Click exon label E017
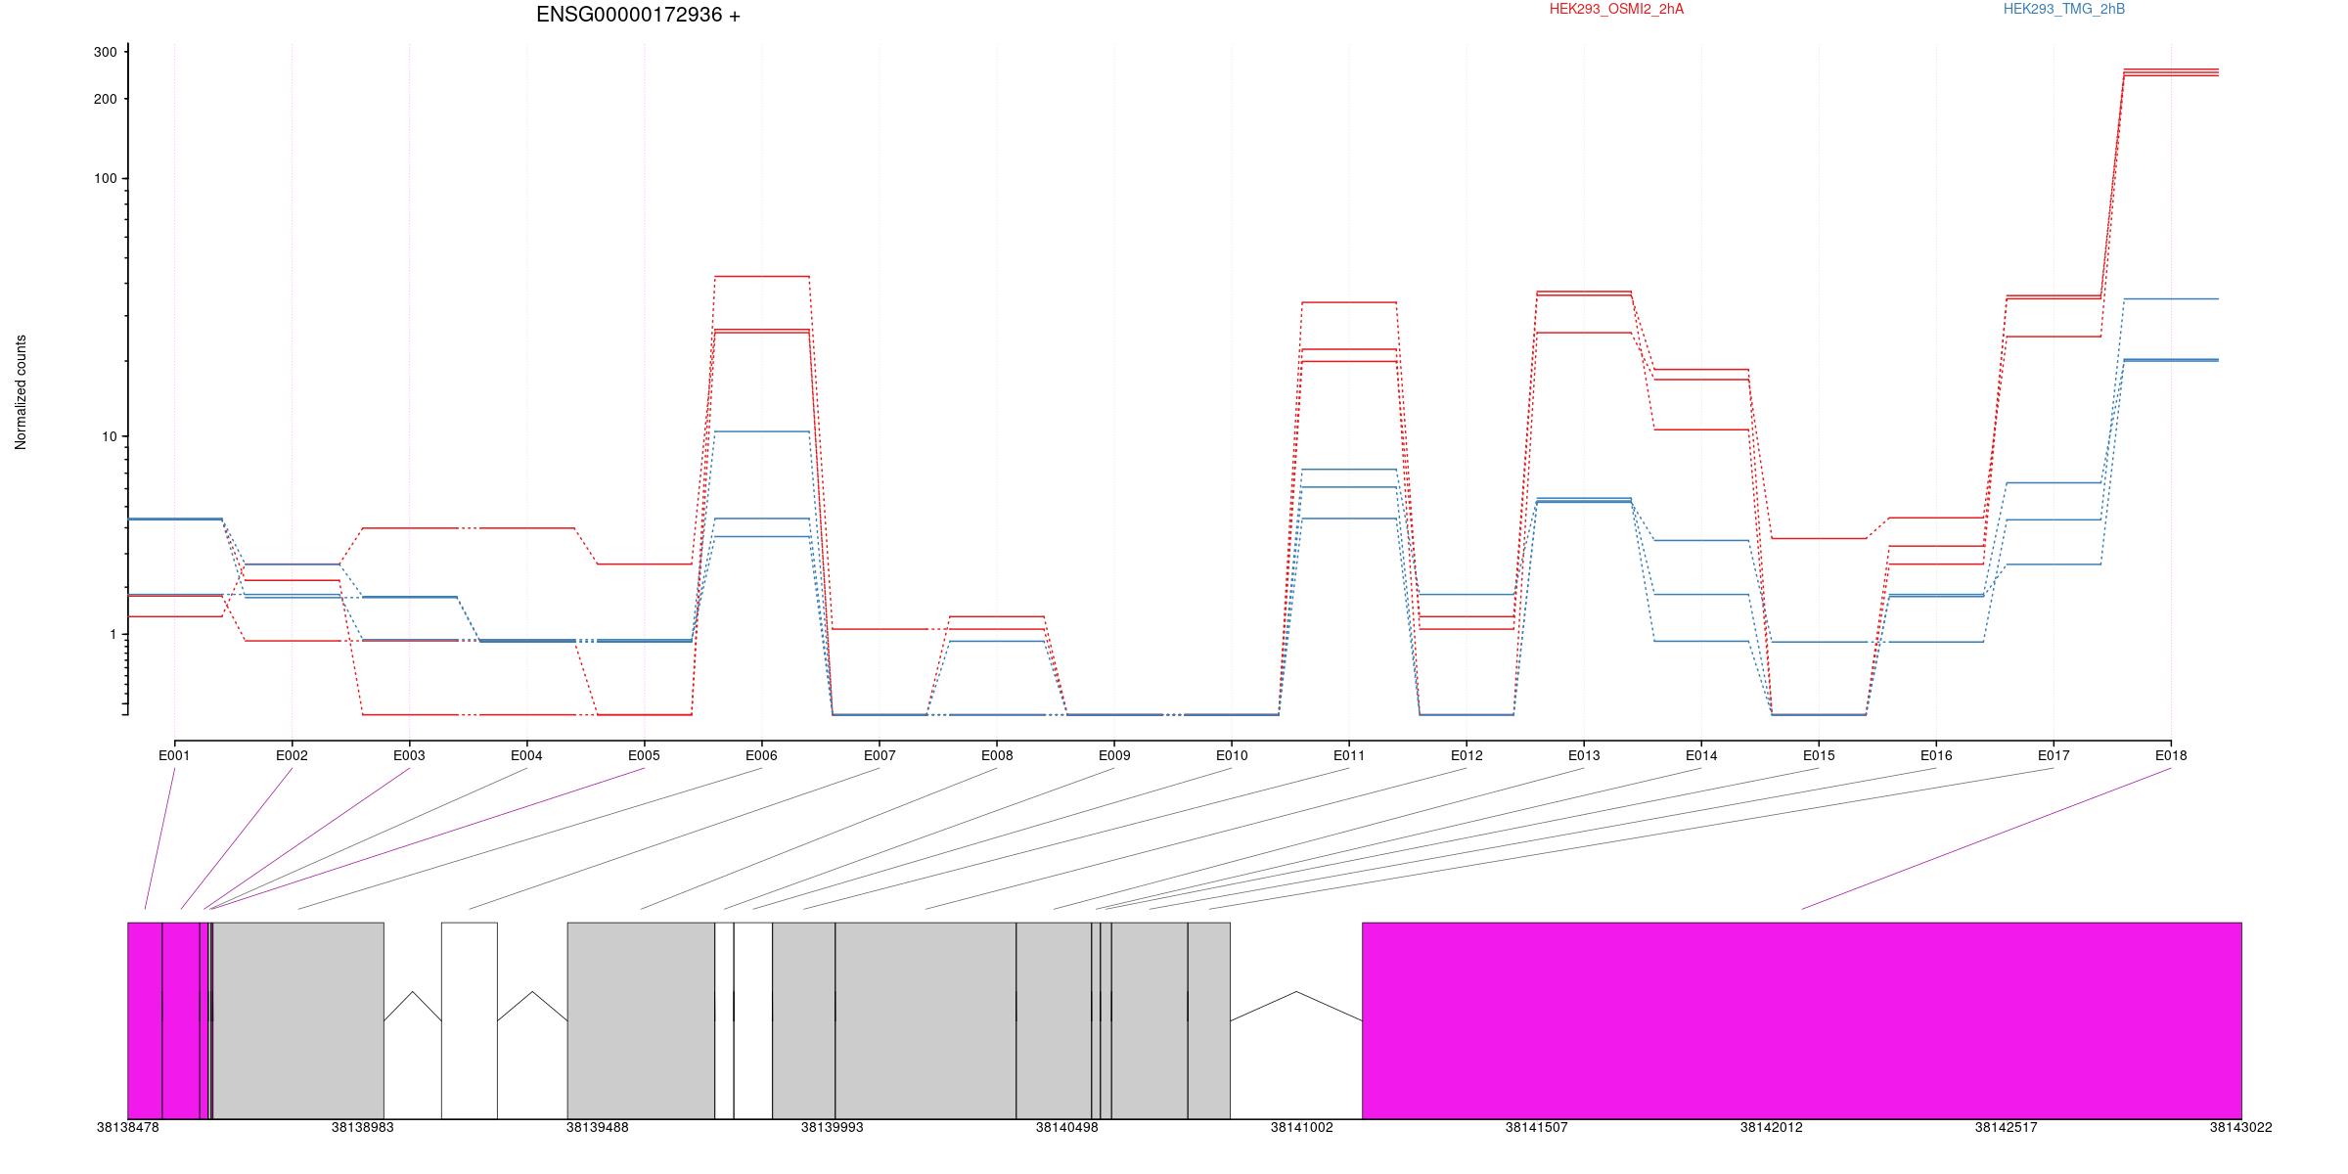 point(2054,755)
